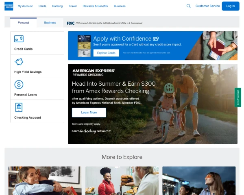Open the Customer Service link
Image resolution: width=244 pixels, height=195 pixels.
click(x=207, y=6)
